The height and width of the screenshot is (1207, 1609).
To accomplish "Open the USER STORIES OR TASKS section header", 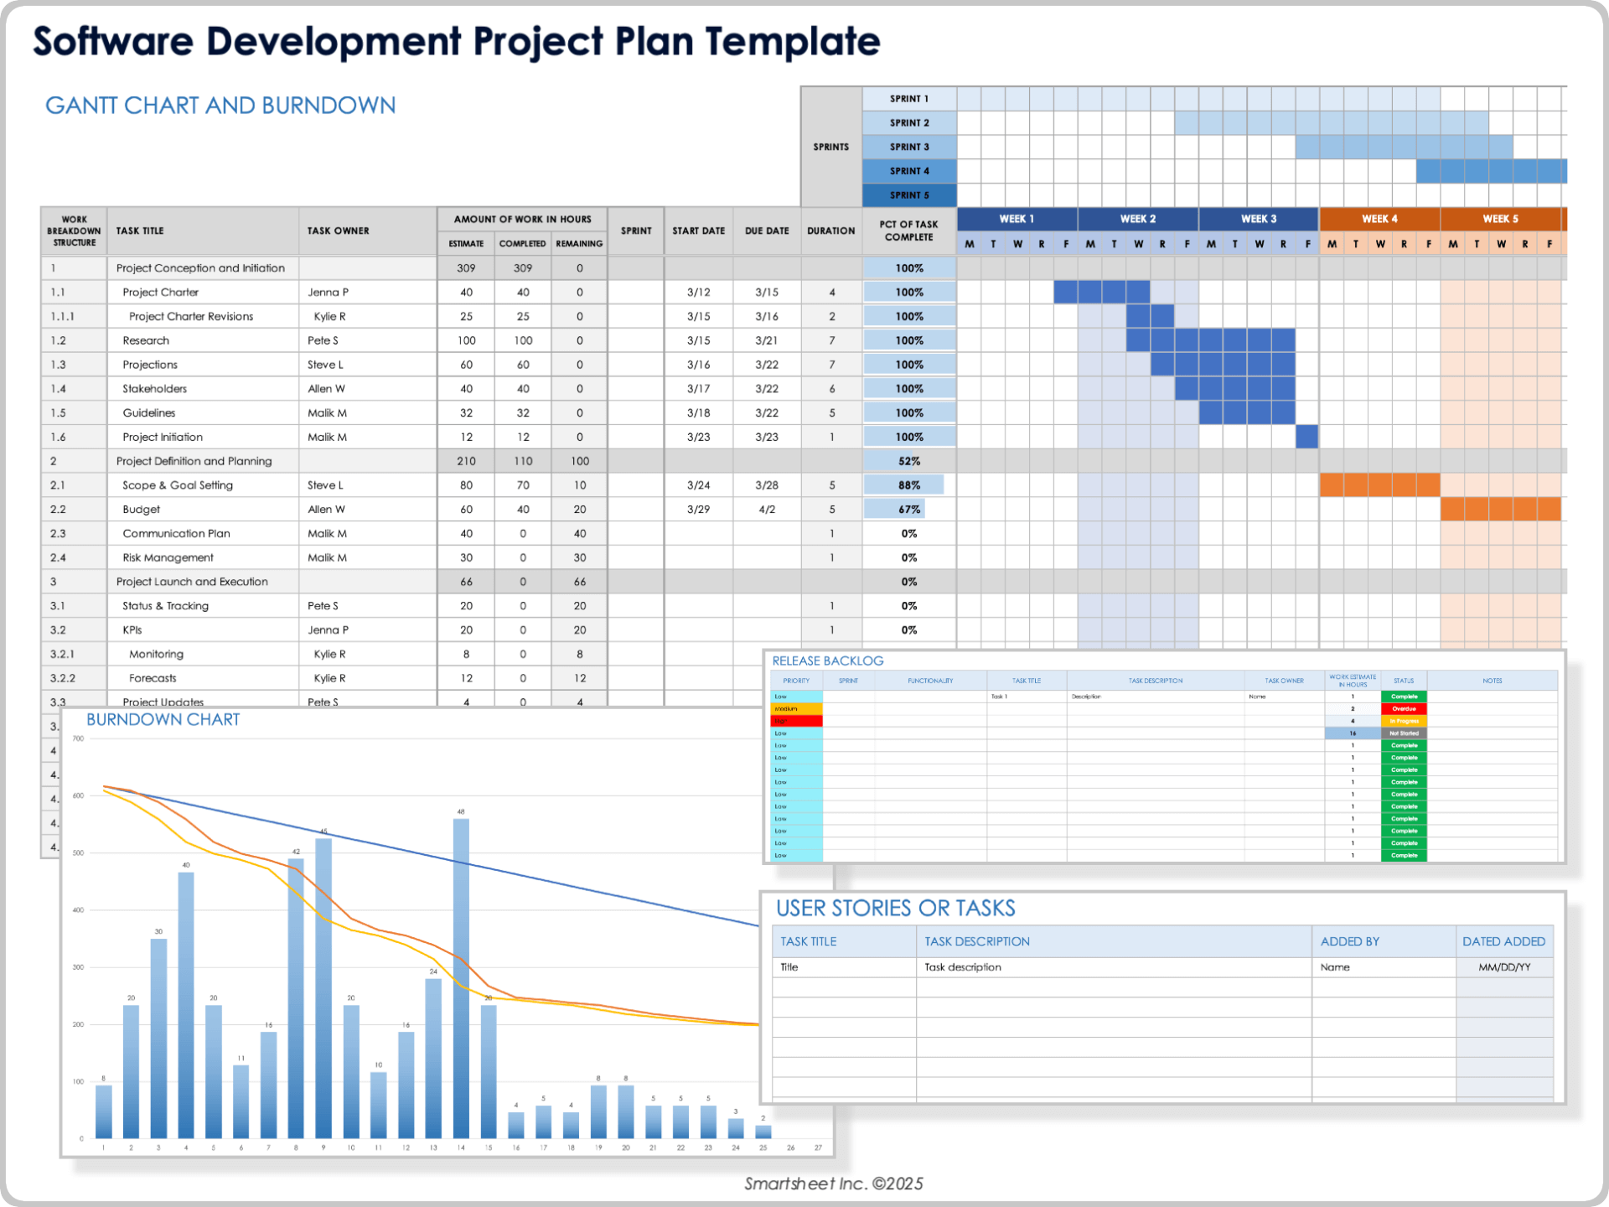I will click(x=895, y=907).
